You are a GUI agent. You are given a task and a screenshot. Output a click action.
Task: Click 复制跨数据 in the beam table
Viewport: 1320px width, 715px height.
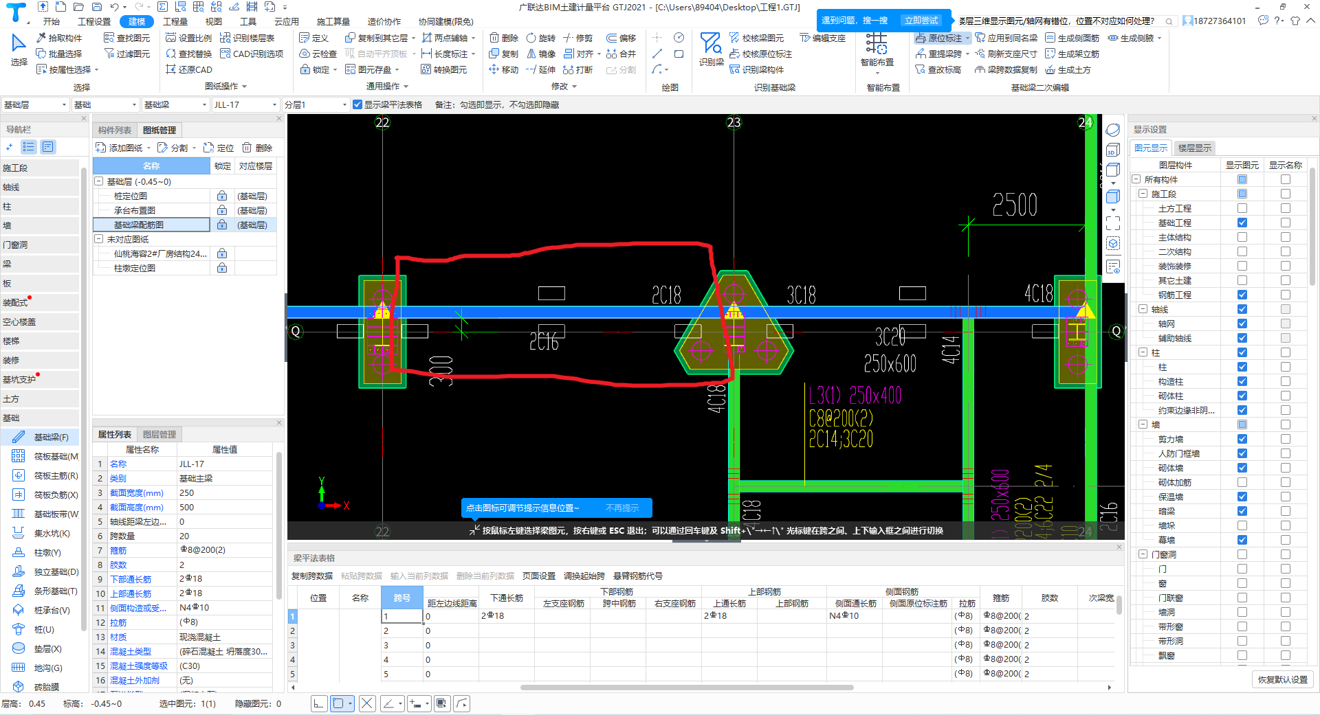pos(312,576)
